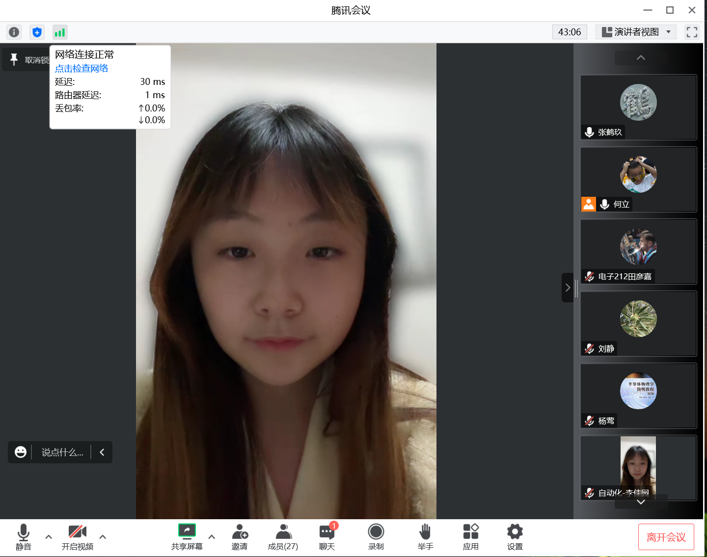Viewport: 707px width, 557px height.
Task: Open meeting info icon
Action: click(x=14, y=32)
